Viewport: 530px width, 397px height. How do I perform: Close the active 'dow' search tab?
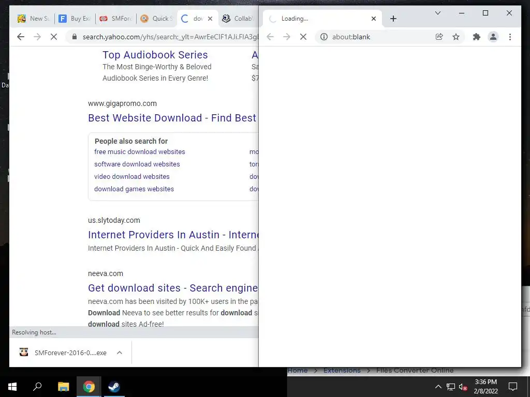click(x=210, y=19)
